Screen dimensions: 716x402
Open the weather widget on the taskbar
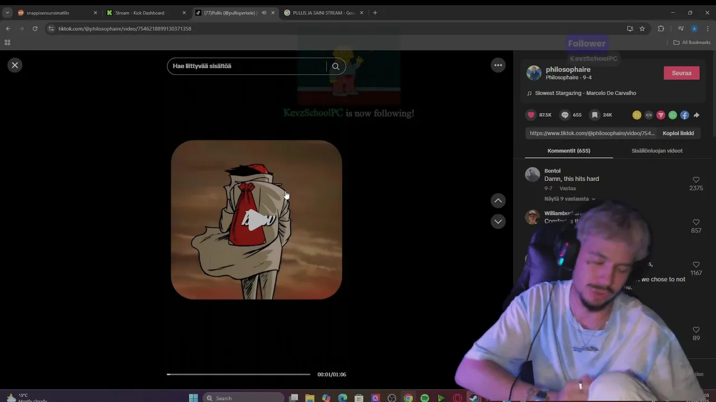[x=27, y=398]
